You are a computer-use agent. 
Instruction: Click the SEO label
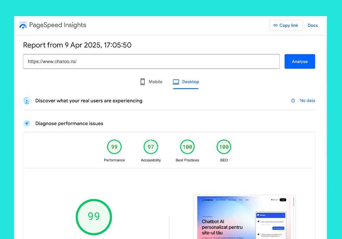pyautogui.click(x=224, y=160)
